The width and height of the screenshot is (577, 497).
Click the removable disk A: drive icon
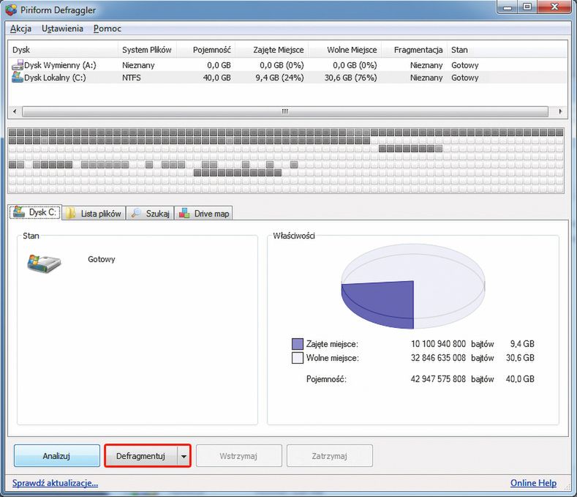click(18, 65)
